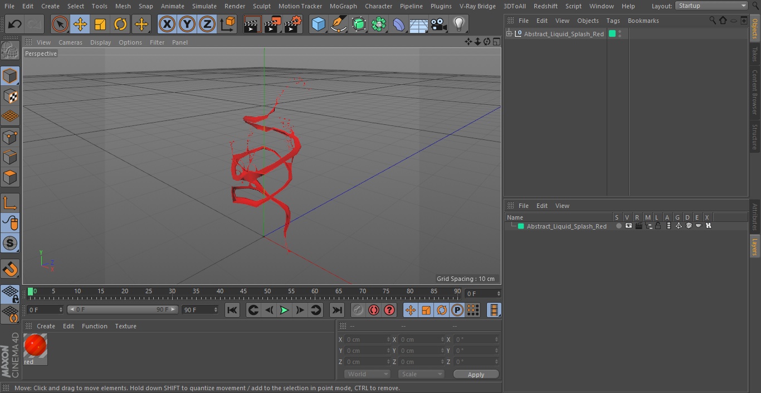Image resolution: width=761 pixels, height=393 pixels.
Task: Add a Light object
Action: point(459,24)
